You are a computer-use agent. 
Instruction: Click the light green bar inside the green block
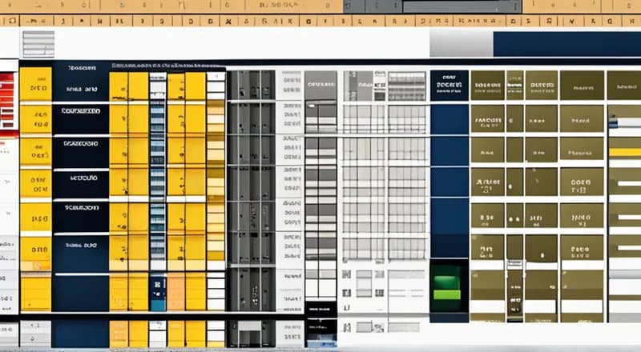447,294
